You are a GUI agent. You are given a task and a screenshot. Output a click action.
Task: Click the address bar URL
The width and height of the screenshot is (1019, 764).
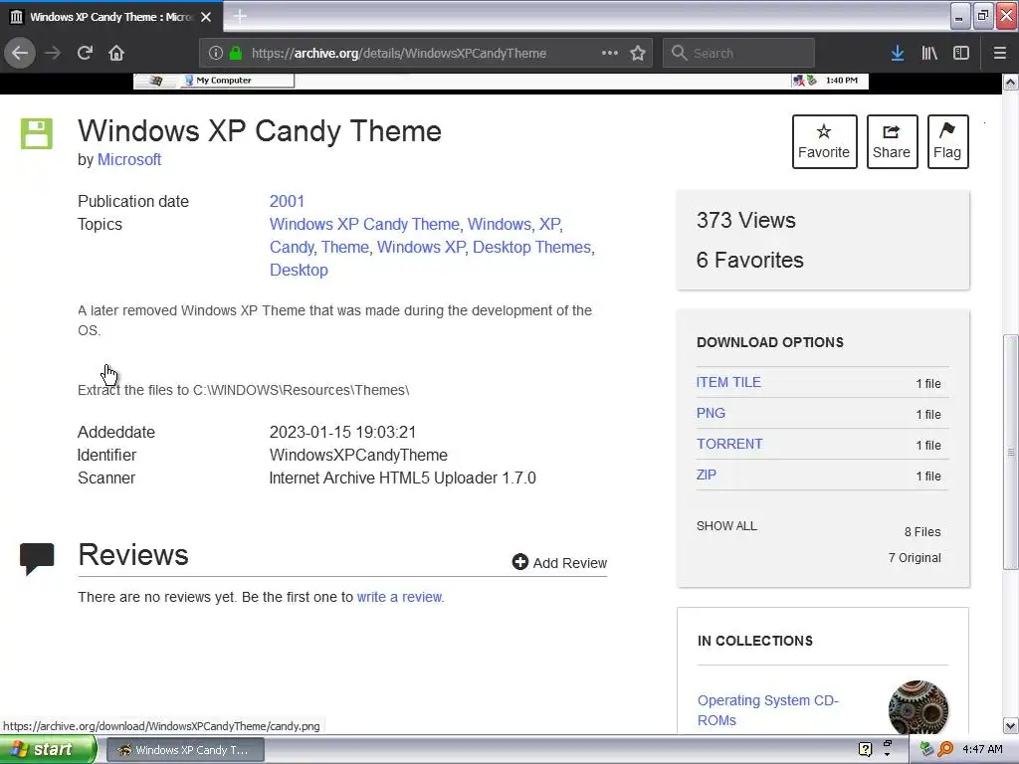pyautogui.click(x=398, y=53)
